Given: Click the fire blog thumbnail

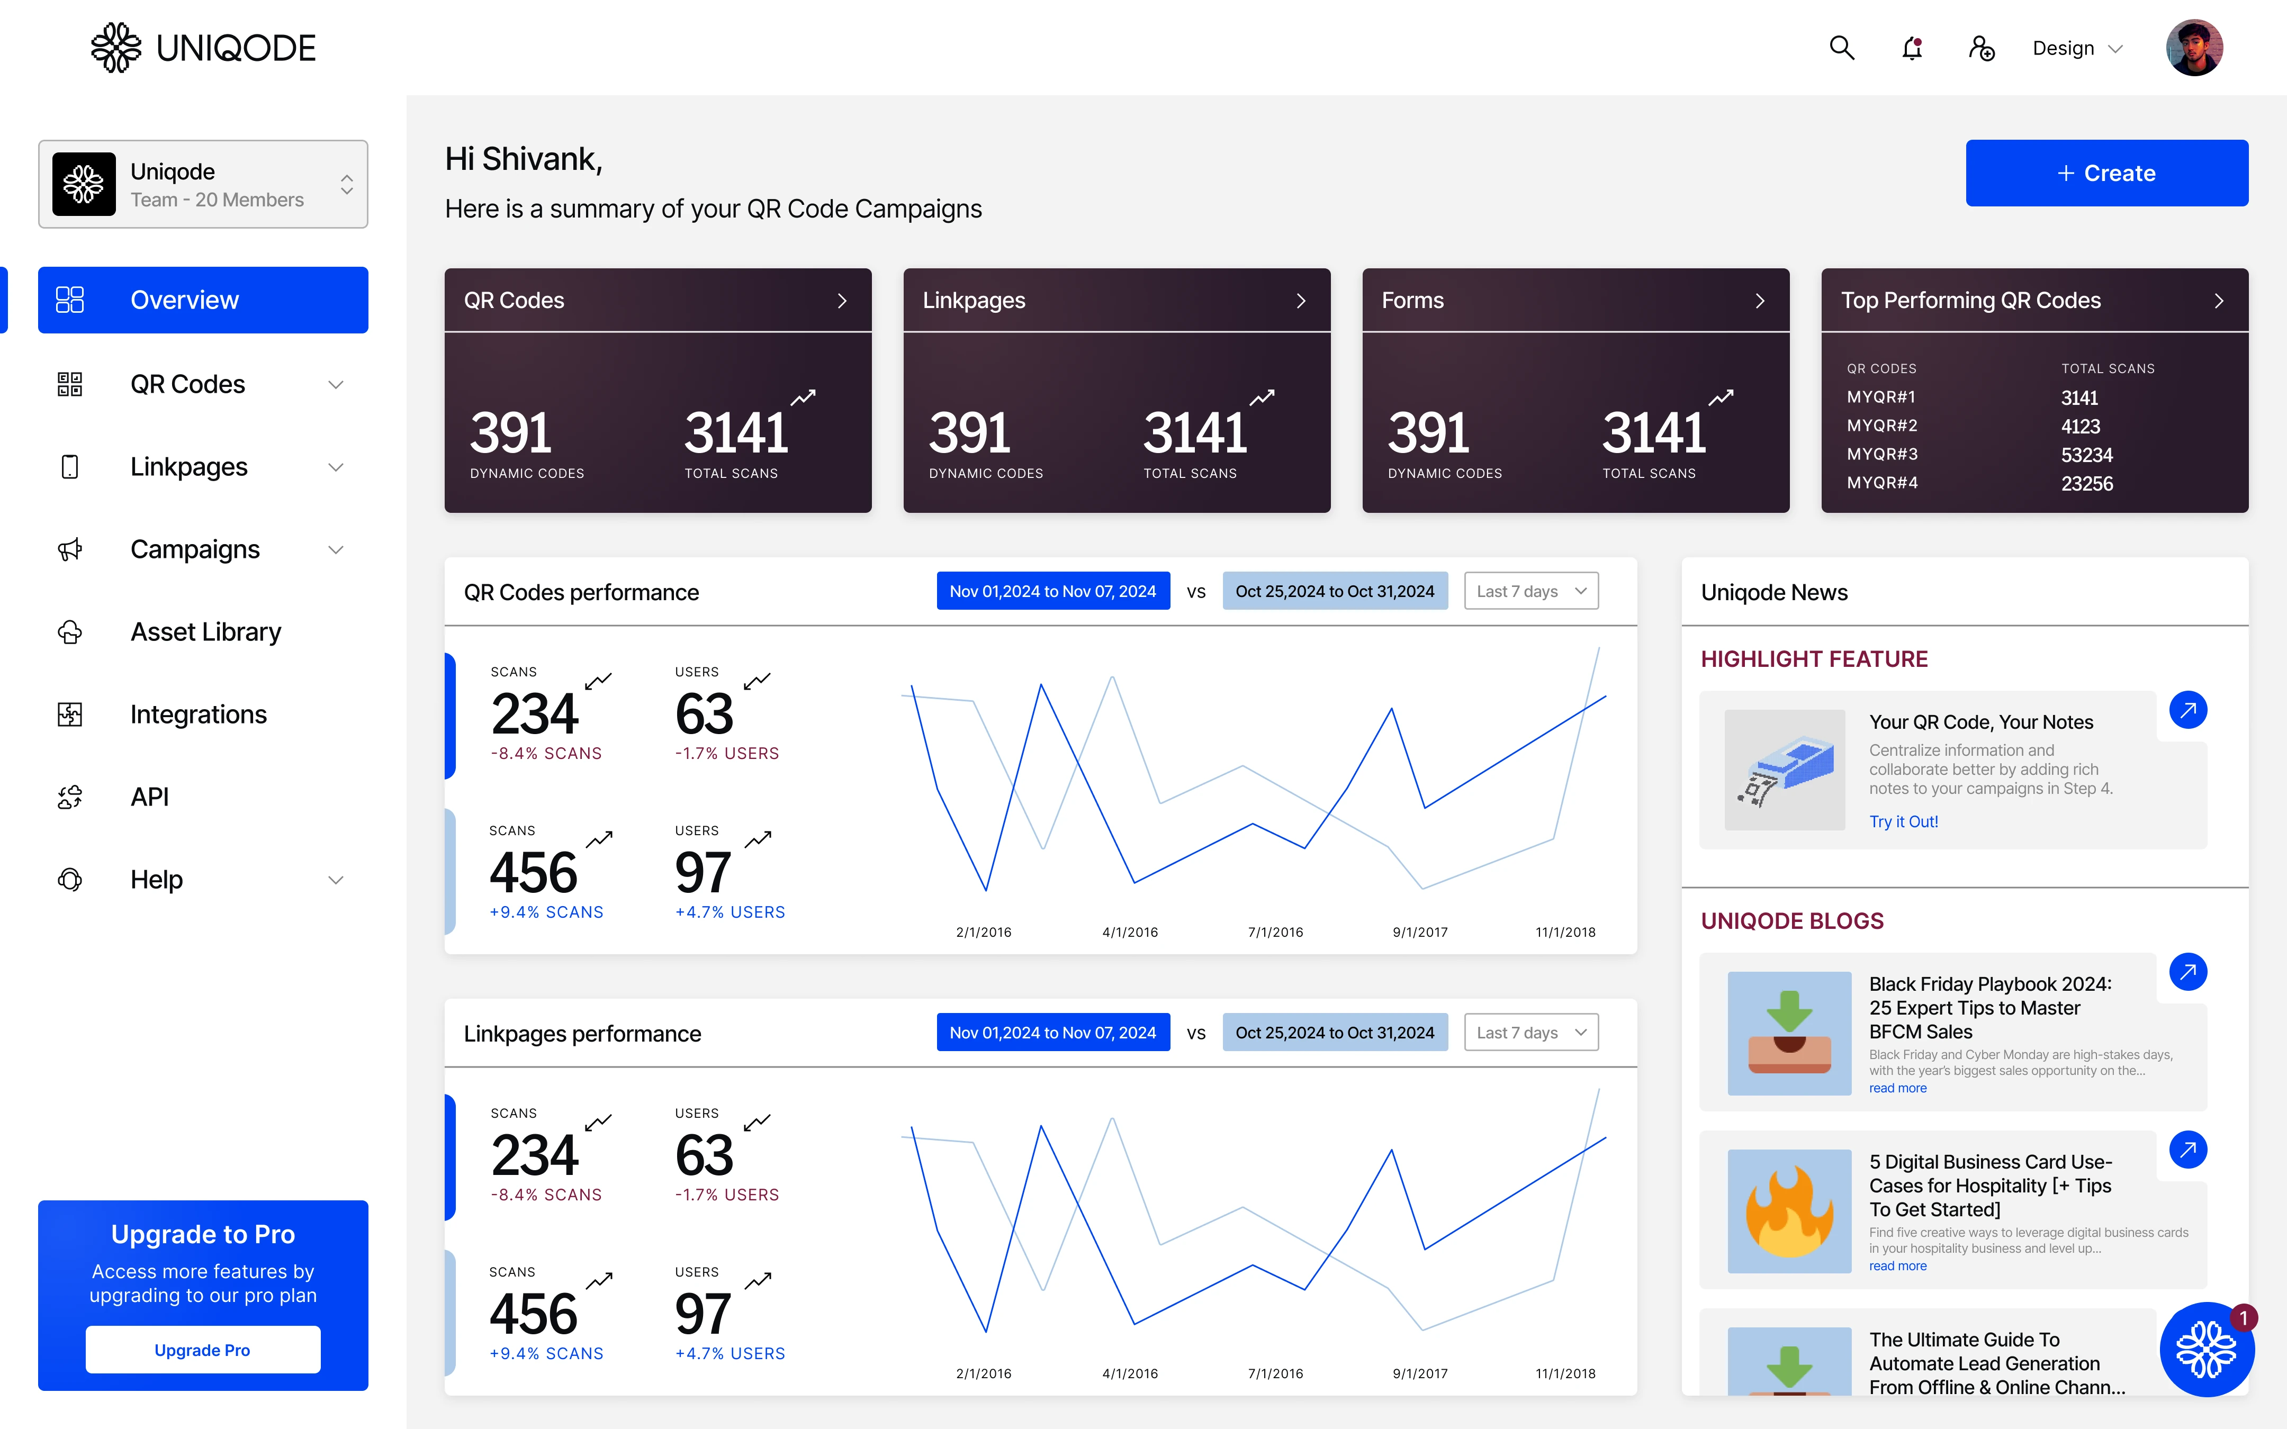Looking at the screenshot, I should (x=1789, y=1211).
